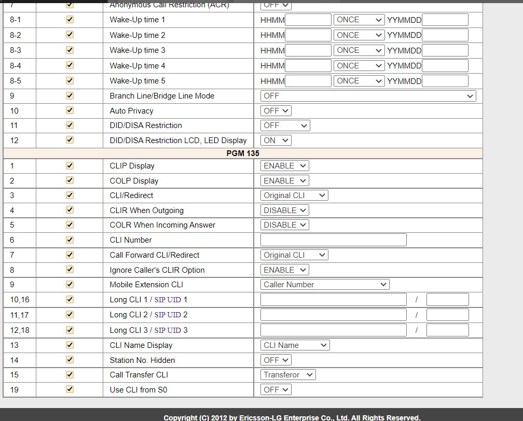Toggle the CLIR When Outgoing checkbox
Screen dimensions: 523x421
tap(70, 210)
